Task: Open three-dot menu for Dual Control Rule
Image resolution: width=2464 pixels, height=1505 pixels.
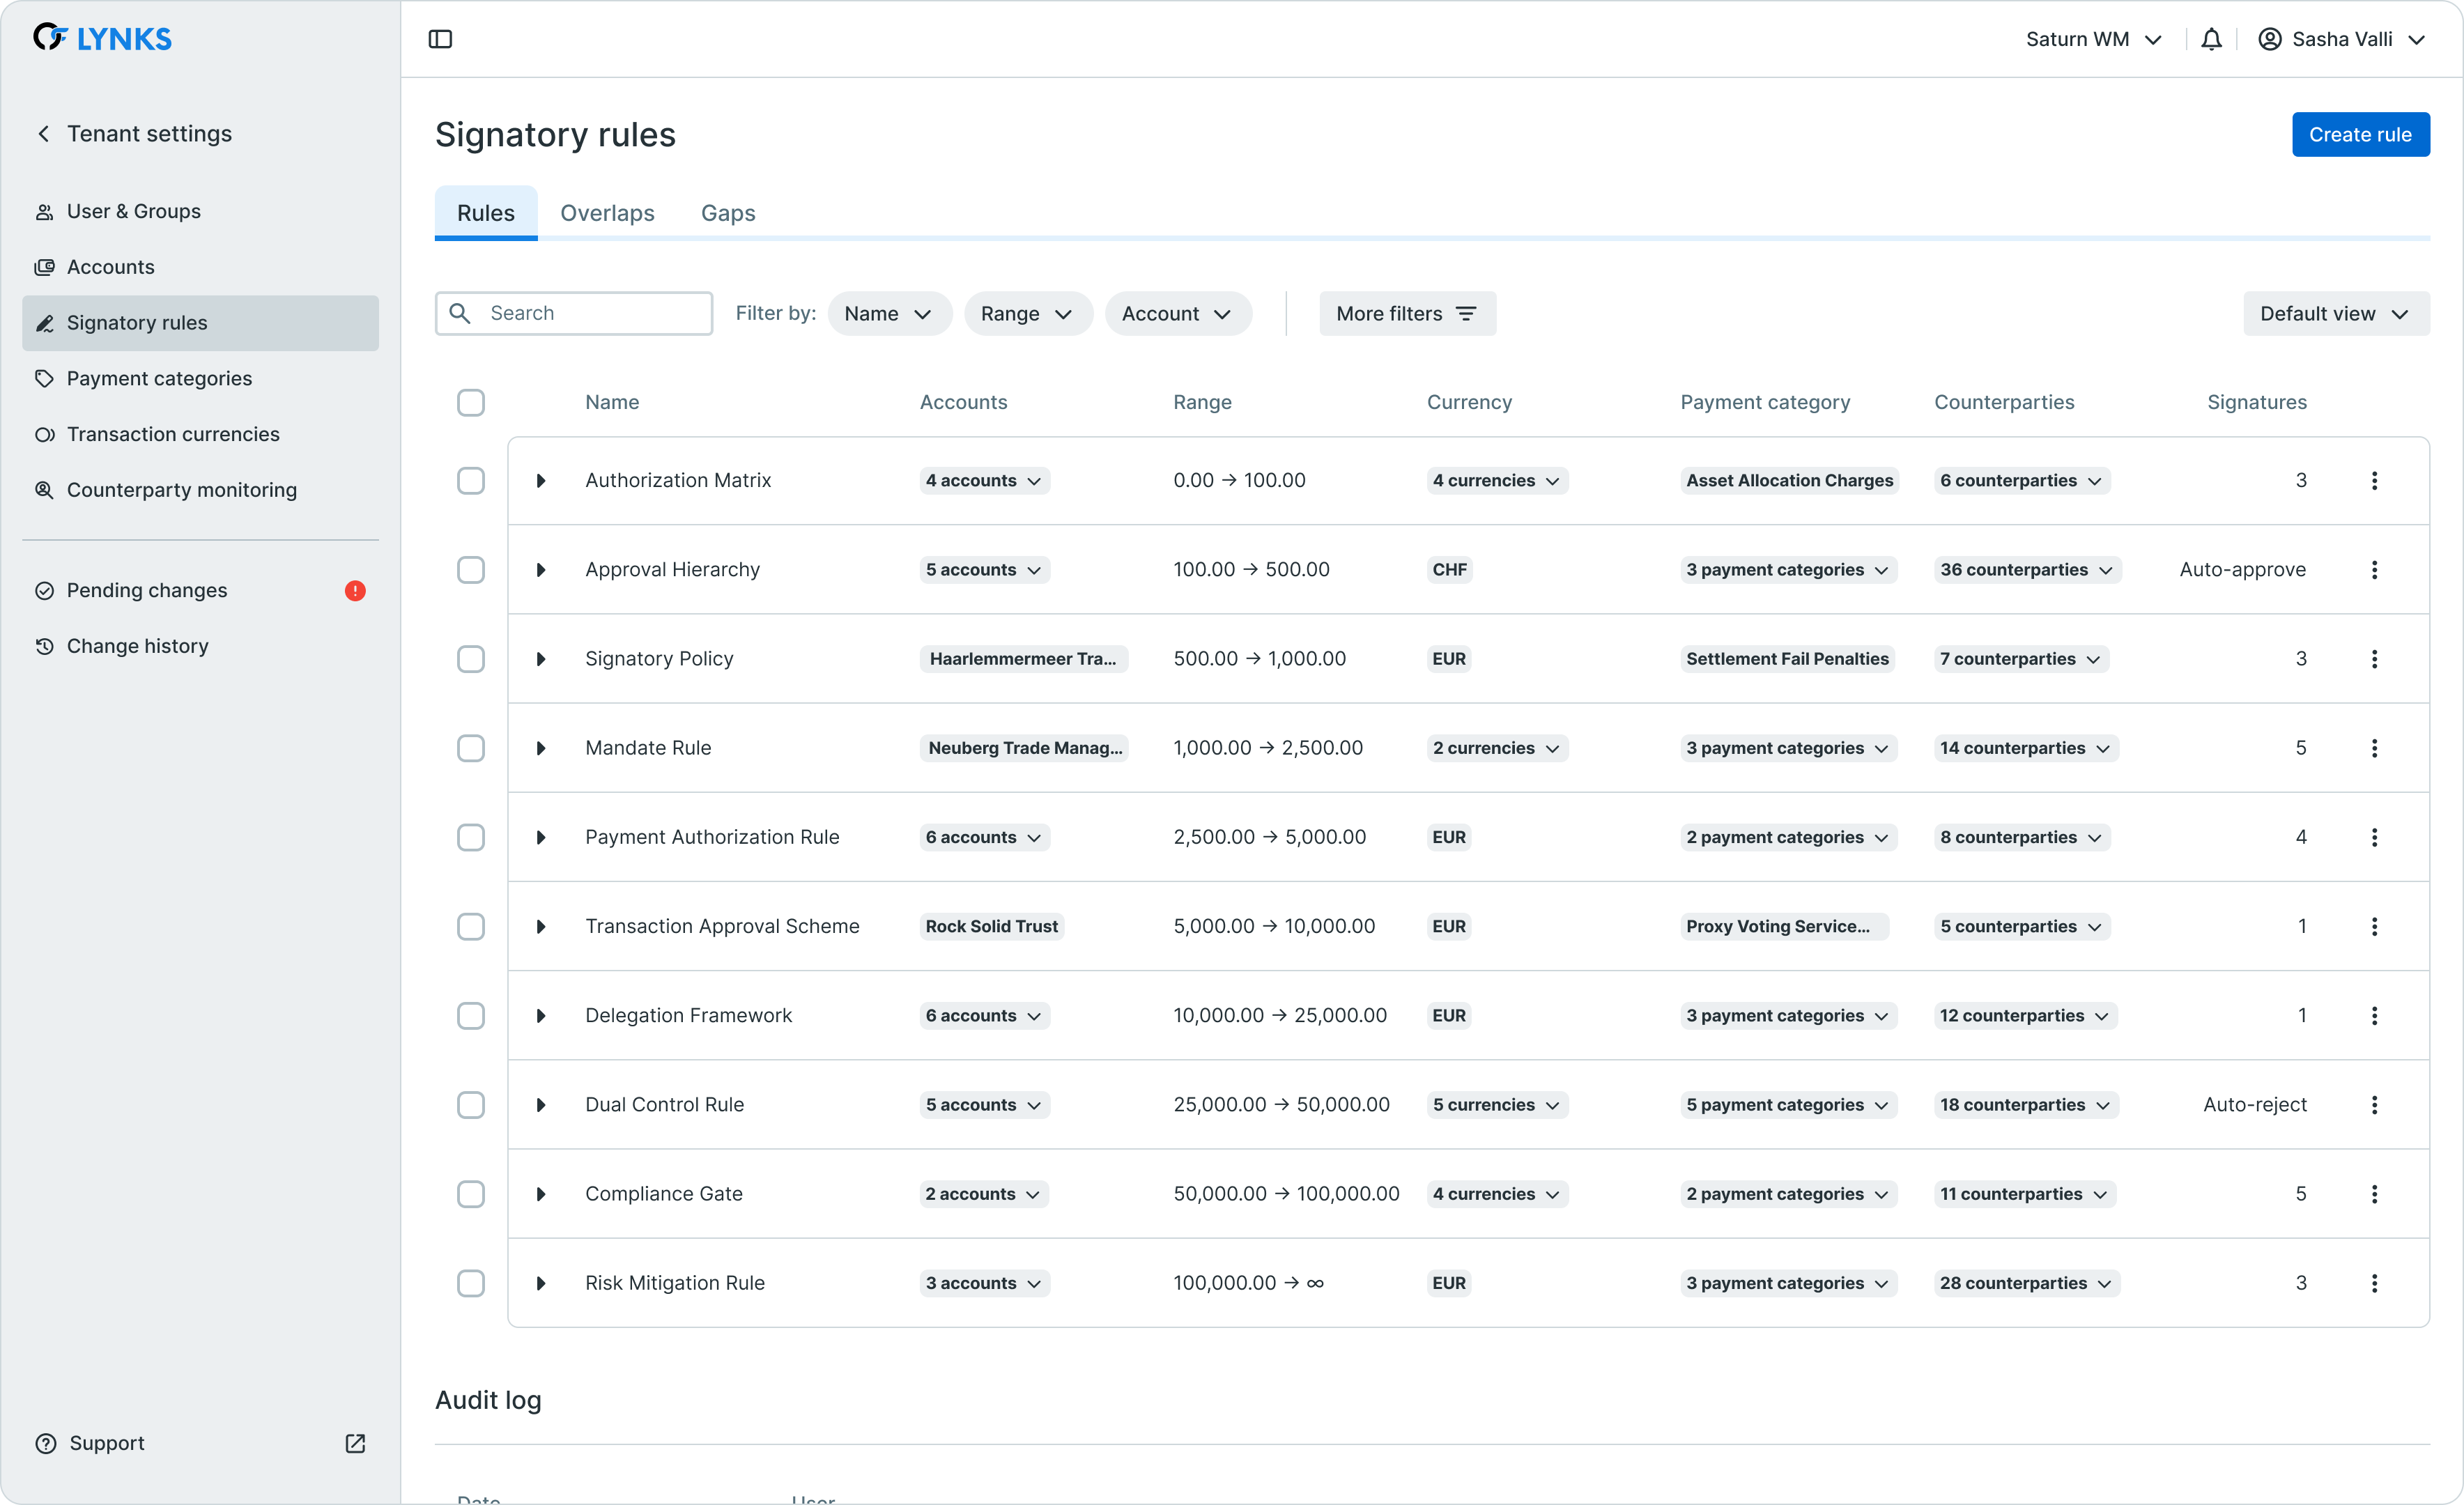Action: pos(2374,1105)
